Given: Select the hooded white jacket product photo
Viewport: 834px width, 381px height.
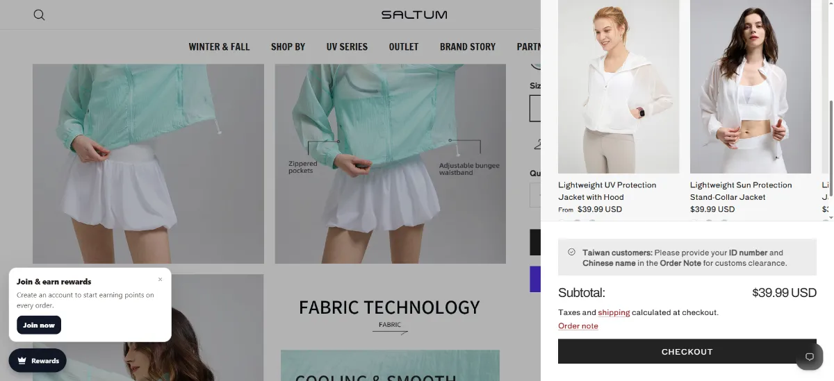Looking at the screenshot, I should click(x=619, y=86).
